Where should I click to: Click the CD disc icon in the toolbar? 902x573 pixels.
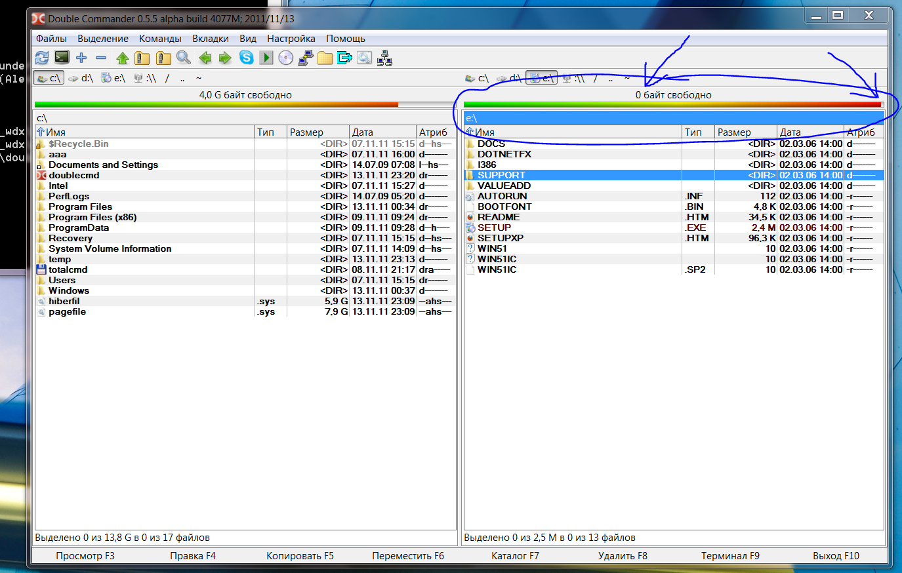[285, 58]
